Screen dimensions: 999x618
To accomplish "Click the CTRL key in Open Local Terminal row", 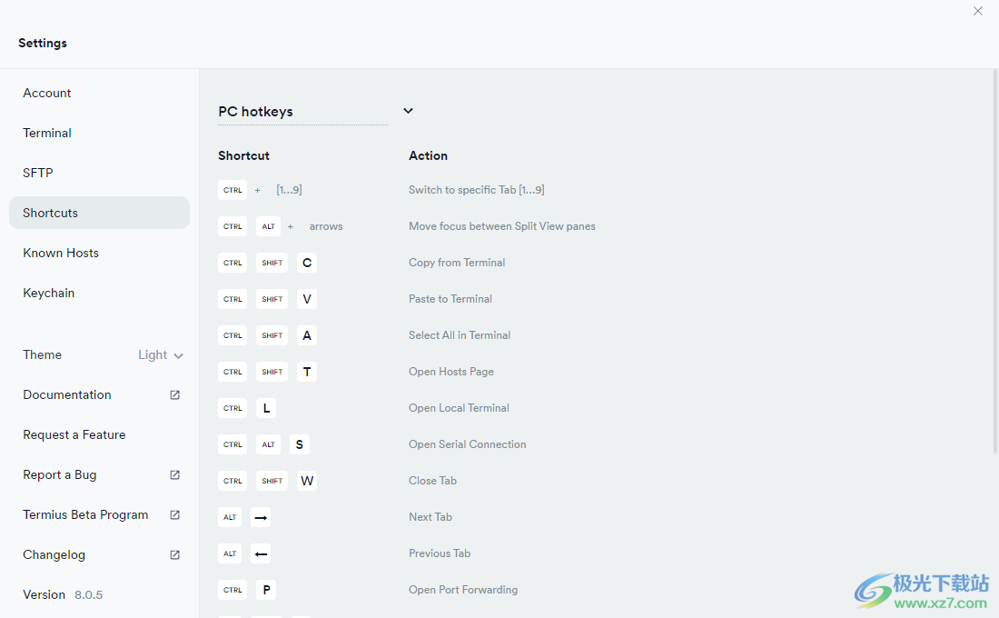I will coord(232,408).
